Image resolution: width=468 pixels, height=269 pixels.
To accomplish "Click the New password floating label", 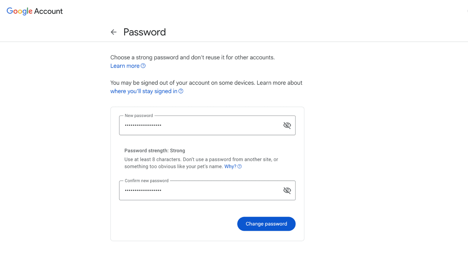I will pos(139,115).
